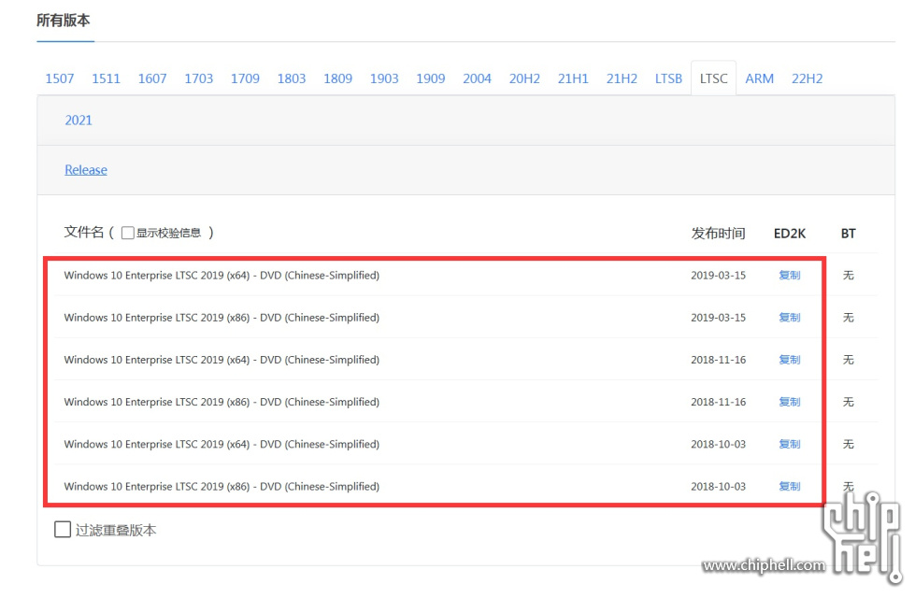The image size is (915, 598).
Task: Click the 2018-11-16 date in the x86 row
Action: pos(719,402)
